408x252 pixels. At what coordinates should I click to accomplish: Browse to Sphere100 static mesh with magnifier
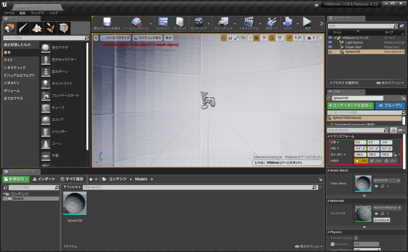(382, 186)
